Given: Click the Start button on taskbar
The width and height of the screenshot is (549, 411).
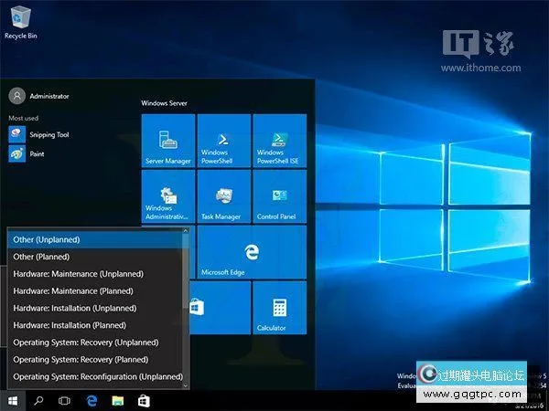Looking at the screenshot, I should (13, 400).
